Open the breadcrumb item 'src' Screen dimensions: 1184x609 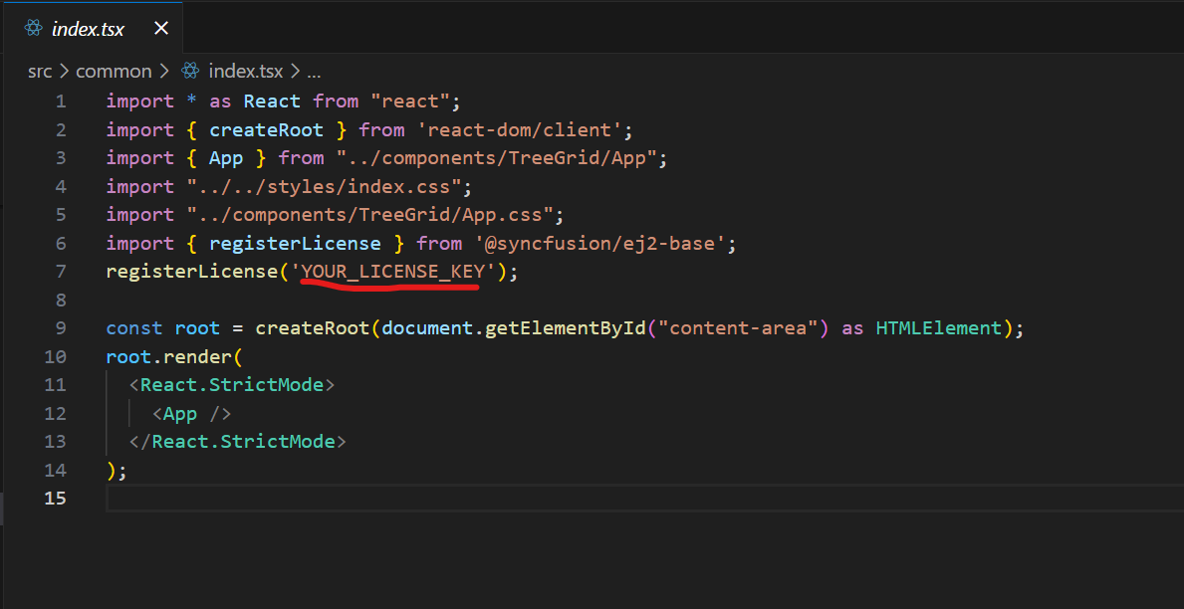pyautogui.click(x=39, y=71)
